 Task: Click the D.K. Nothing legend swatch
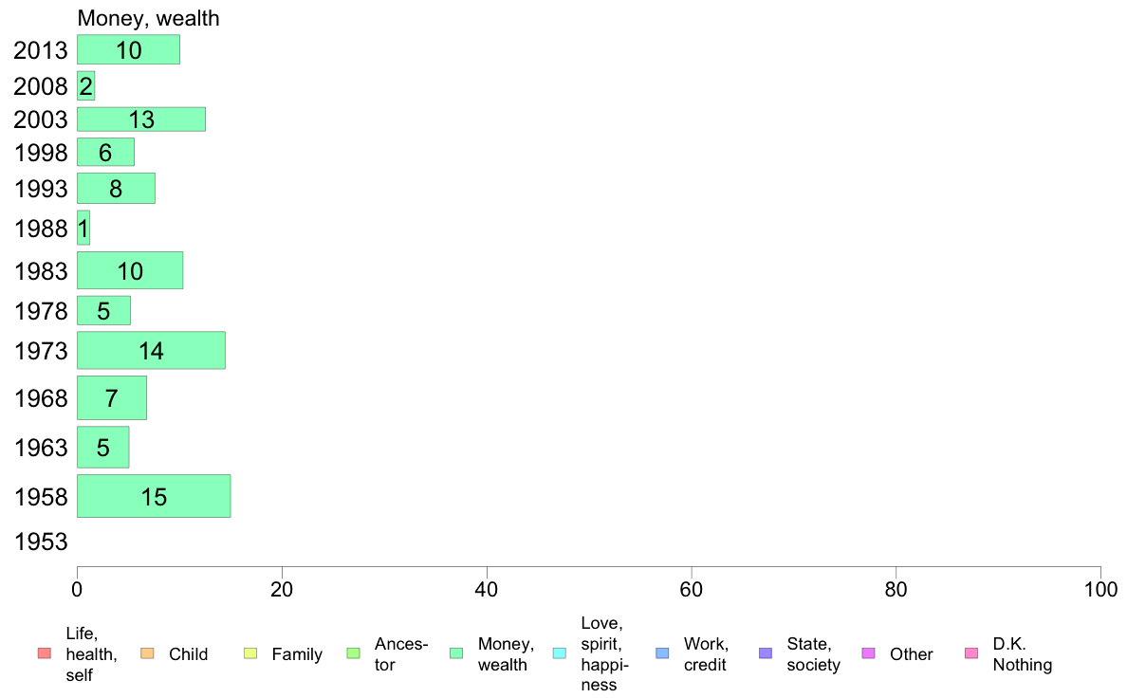(971, 653)
